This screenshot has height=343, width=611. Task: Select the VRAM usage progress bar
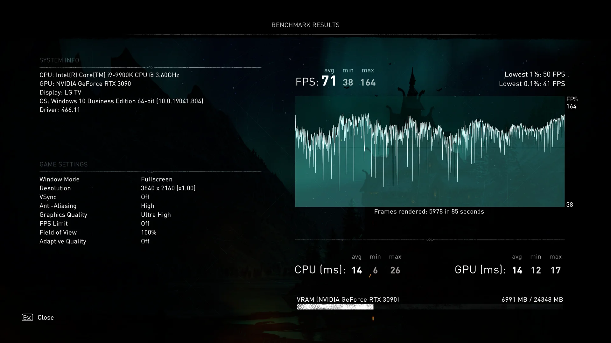[430, 307]
